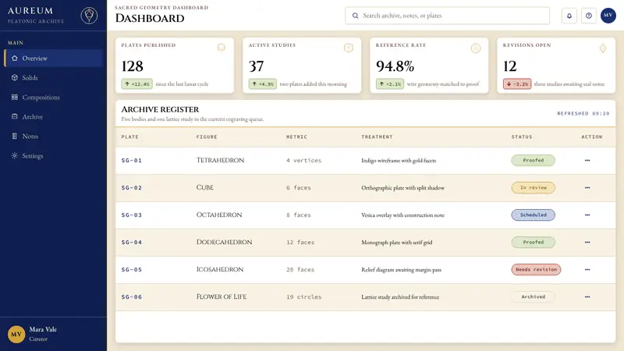Screen dimensions: 624x351
Task: Click the +2.1% trend badge
Action: [390, 84]
